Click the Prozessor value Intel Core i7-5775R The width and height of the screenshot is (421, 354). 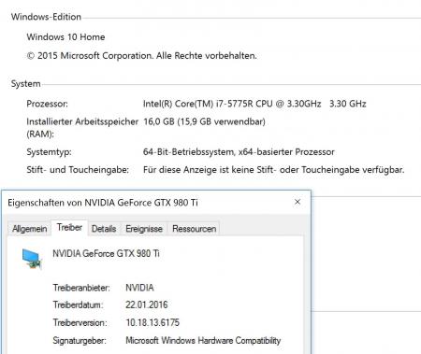click(x=254, y=104)
